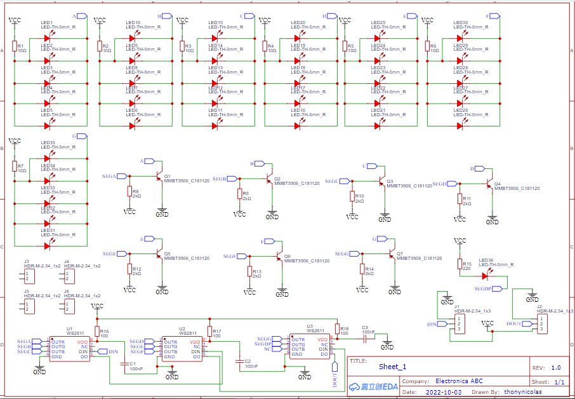Click Q1 part label MMBT3906_C181120
The image size is (575, 399).
point(187,181)
